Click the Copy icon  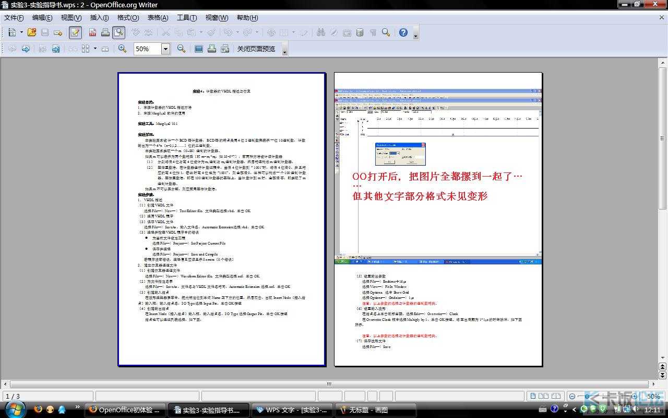[x=179, y=32]
